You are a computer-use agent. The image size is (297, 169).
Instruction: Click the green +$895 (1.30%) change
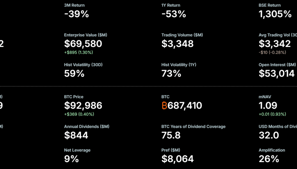point(79,52)
